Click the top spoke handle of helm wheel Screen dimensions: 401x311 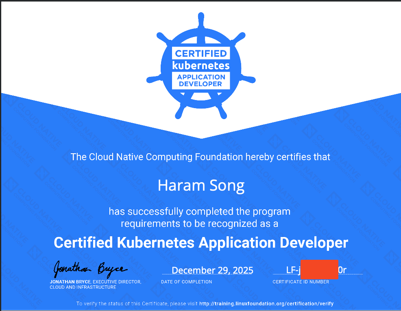(x=200, y=21)
